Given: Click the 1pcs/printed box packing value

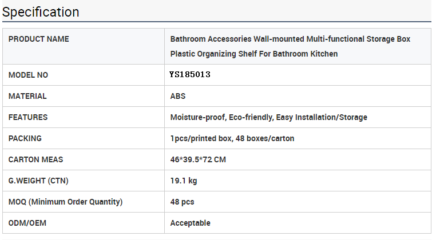Looking at the screenshot, I should [x=232, y=138].
